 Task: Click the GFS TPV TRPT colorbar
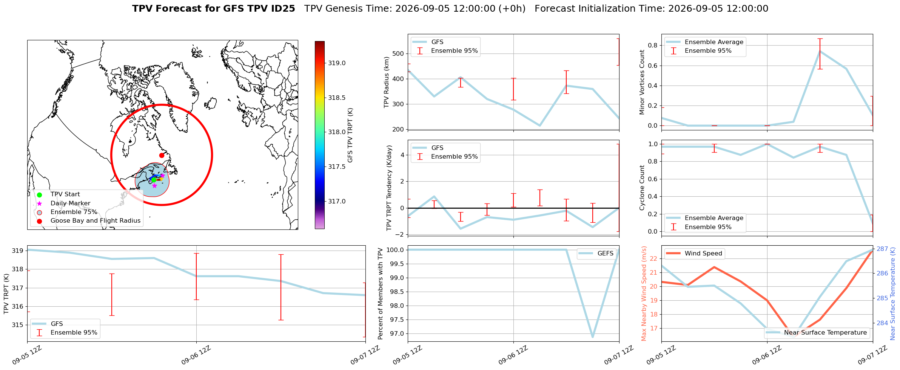[x=320, y=135]
